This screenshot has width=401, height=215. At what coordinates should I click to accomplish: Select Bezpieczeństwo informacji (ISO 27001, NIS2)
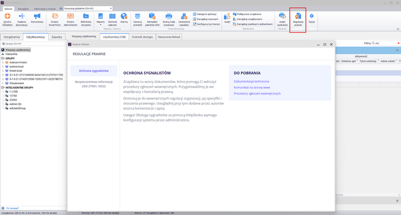(94, 84)
